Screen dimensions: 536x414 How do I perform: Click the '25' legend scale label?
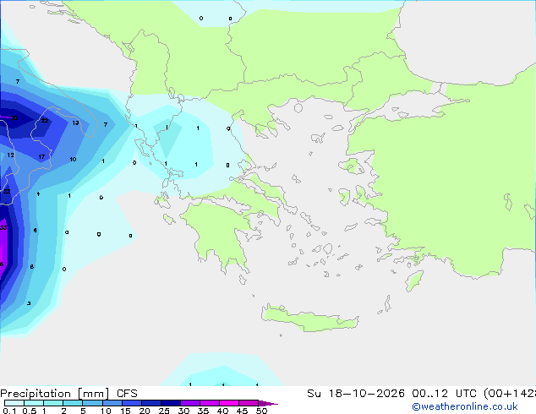pyautogui.click(x=164, y=411)
